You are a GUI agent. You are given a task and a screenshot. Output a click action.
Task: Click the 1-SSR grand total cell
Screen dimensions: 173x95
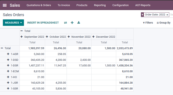[x=125, y=88]
